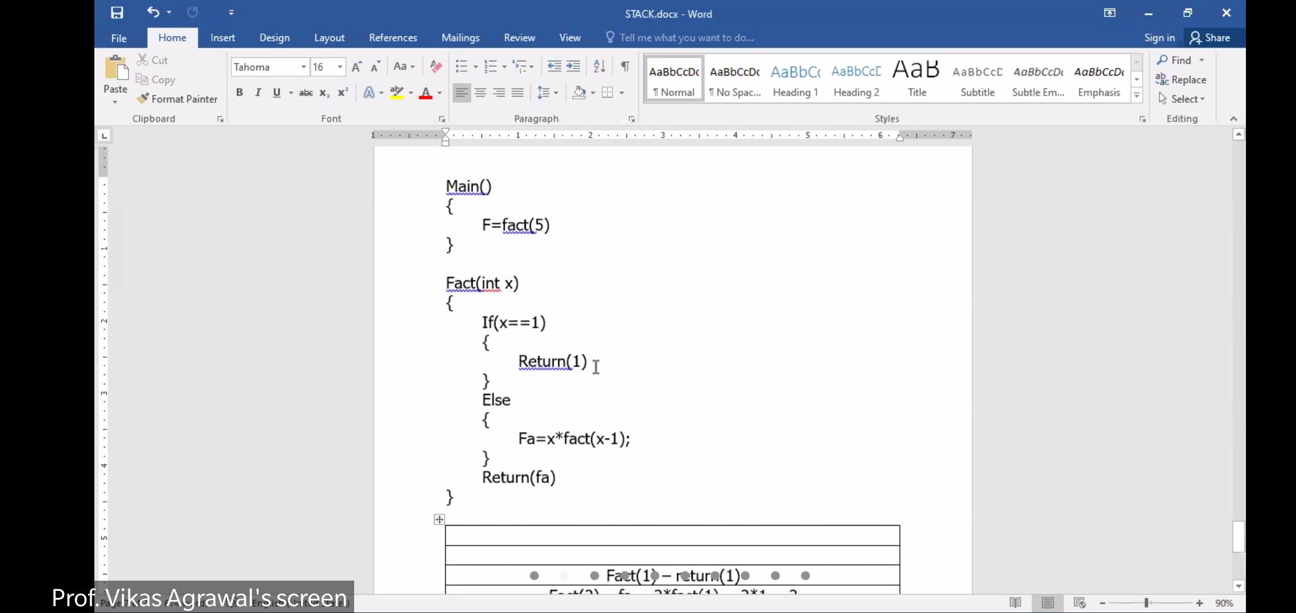1296x613 pixels.
Task: Click the Sort A-Z icon
Action: 599,66
